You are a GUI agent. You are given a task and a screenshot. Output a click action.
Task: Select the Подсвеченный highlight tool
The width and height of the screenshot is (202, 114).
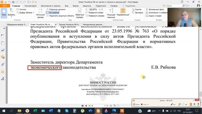coord(123,12)
